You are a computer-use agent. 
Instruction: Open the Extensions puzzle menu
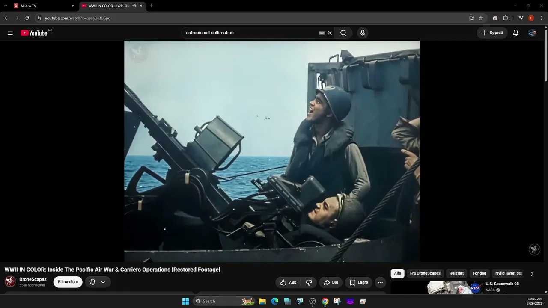point(506,18)
